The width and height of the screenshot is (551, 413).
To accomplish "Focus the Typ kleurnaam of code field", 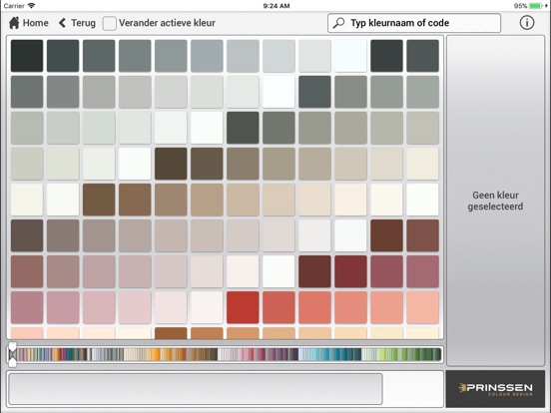I will coord(414,23).
